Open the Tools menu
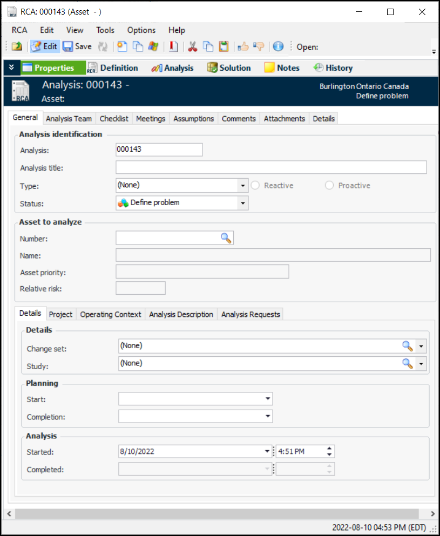 click(105, 30)
